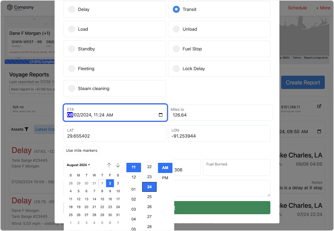This screenshot has height=231, width=334.
Task: Select the Steam cleaning radio option
Action: point(72,88)
